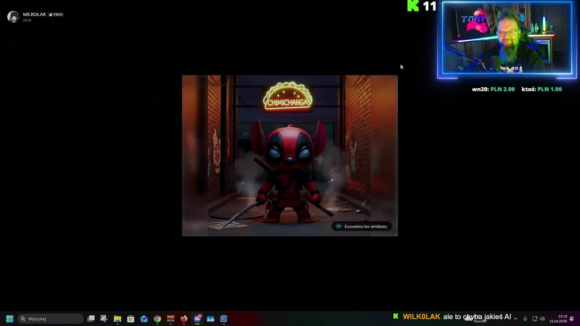Click the Encuentra los similares button

pyautogui.click(x=362, y=226)
